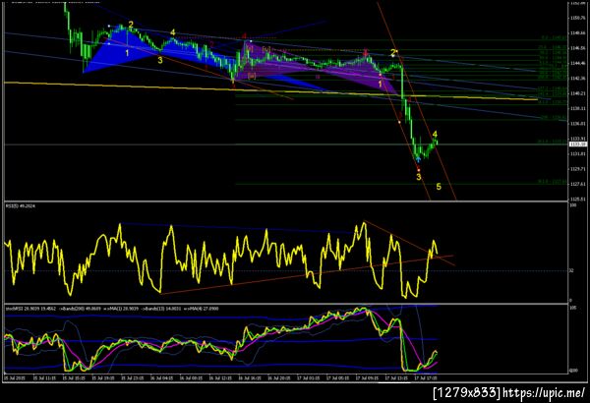Click the 17 Jul 13:15 time axis label
Image resolution: width=590 pixels, height=403 pixels.
tap(396, 377)
